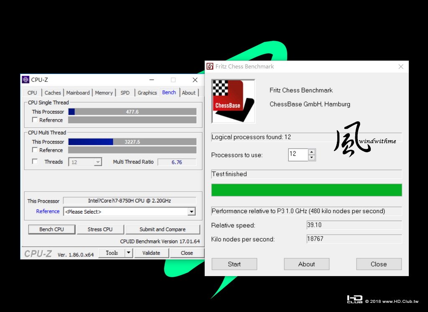Viewport: 428px width, 312px height.
Task: Open the Memory tab
Action: (x=104, y=93)
